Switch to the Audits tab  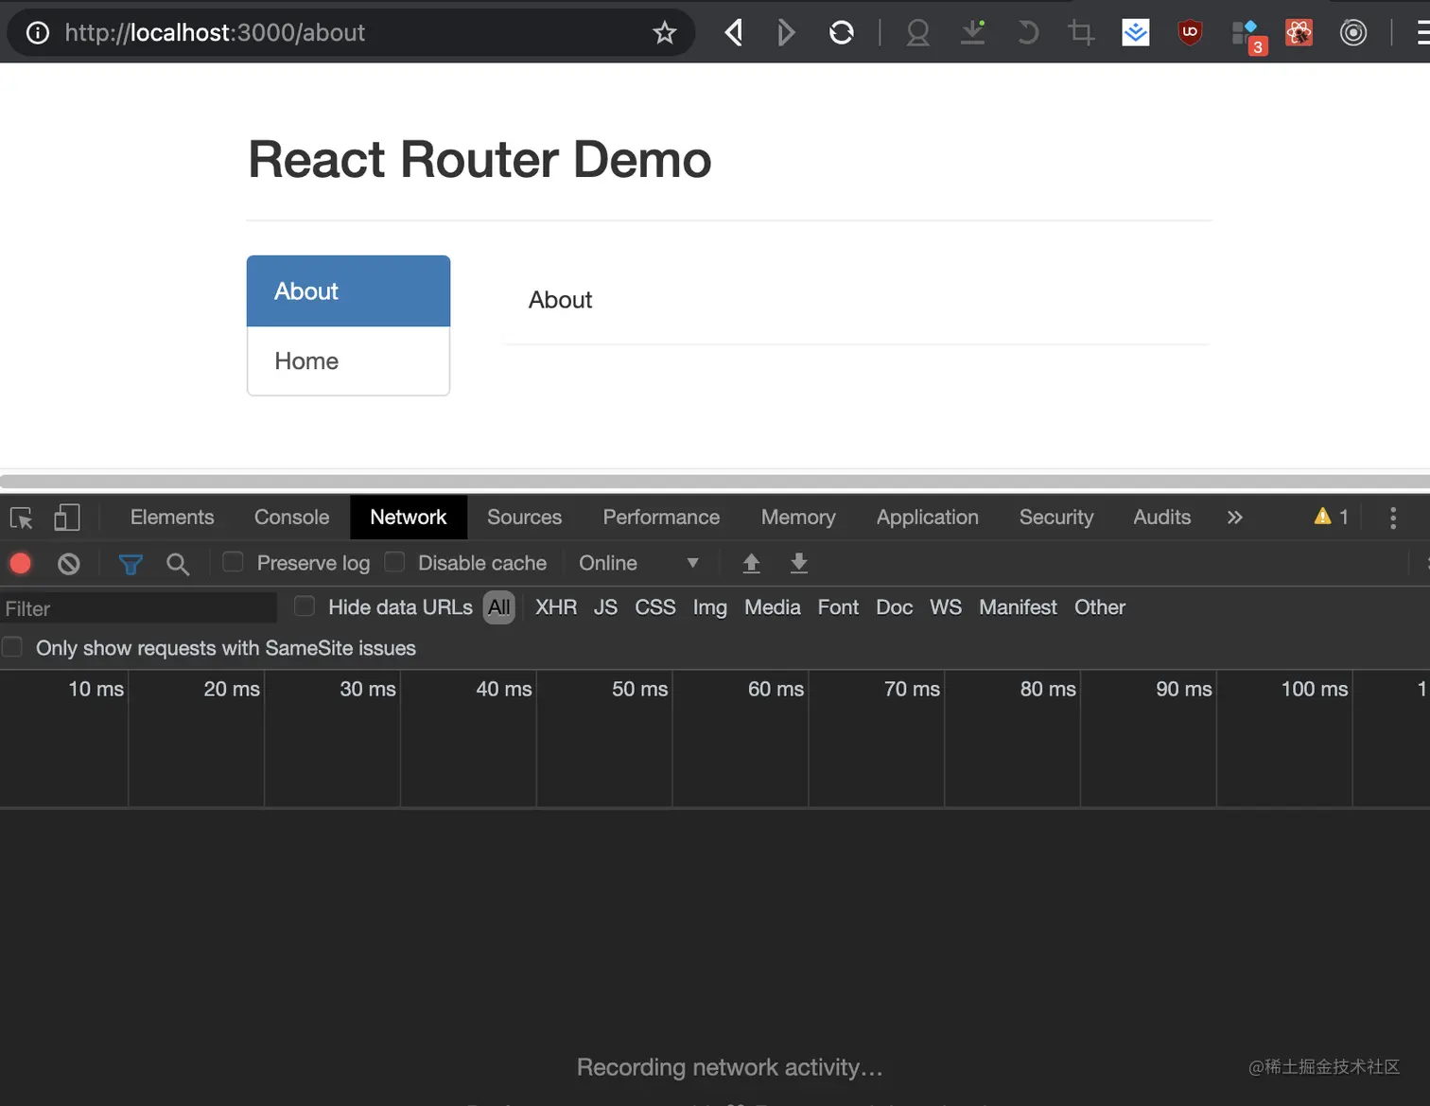pos(1161,518)
